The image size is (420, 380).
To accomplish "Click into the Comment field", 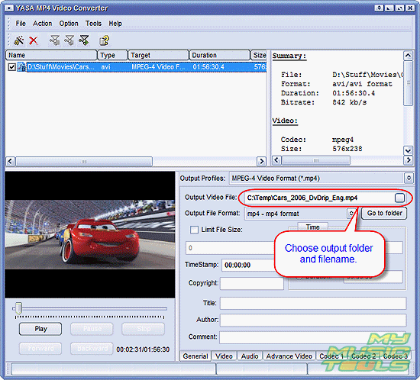I will (x=313, y=337).
